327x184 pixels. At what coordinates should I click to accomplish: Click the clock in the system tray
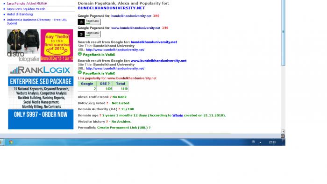[x=272, y=142]
